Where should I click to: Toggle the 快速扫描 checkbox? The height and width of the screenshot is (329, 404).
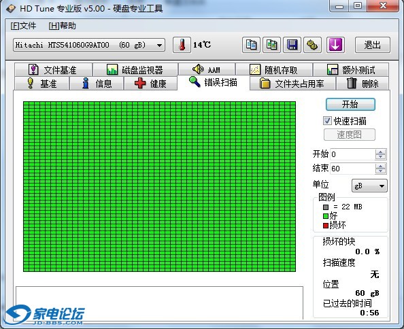coord(327,120)
